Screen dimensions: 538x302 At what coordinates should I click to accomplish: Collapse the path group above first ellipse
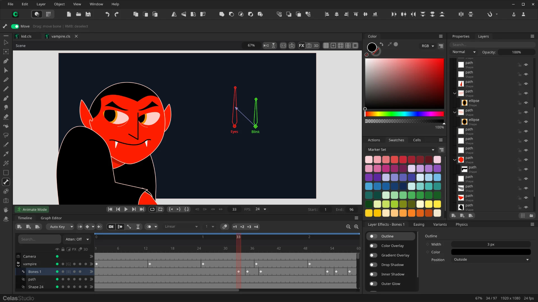tap(455, 93)
